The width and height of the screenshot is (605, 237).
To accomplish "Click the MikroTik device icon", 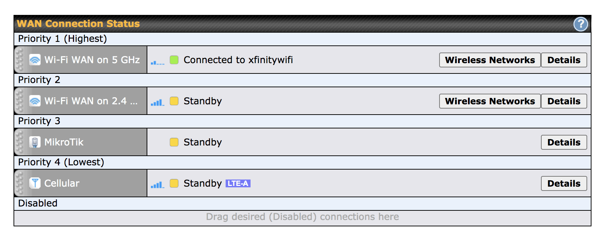I will coord(35,142).
